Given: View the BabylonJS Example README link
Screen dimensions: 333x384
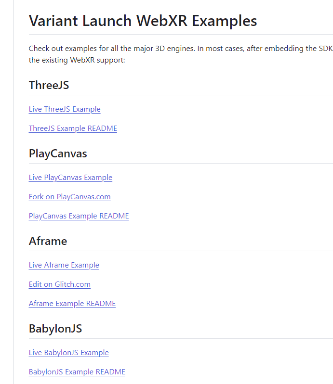Looking at the screenshot, I should (x=77, y=372).
